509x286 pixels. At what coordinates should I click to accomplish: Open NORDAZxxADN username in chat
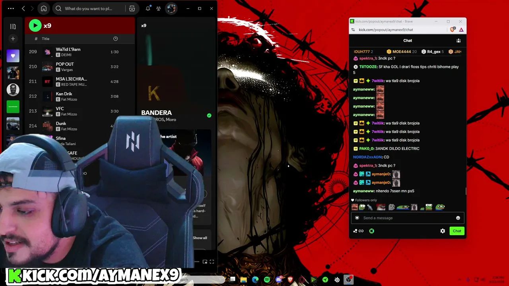coord(367,157)
